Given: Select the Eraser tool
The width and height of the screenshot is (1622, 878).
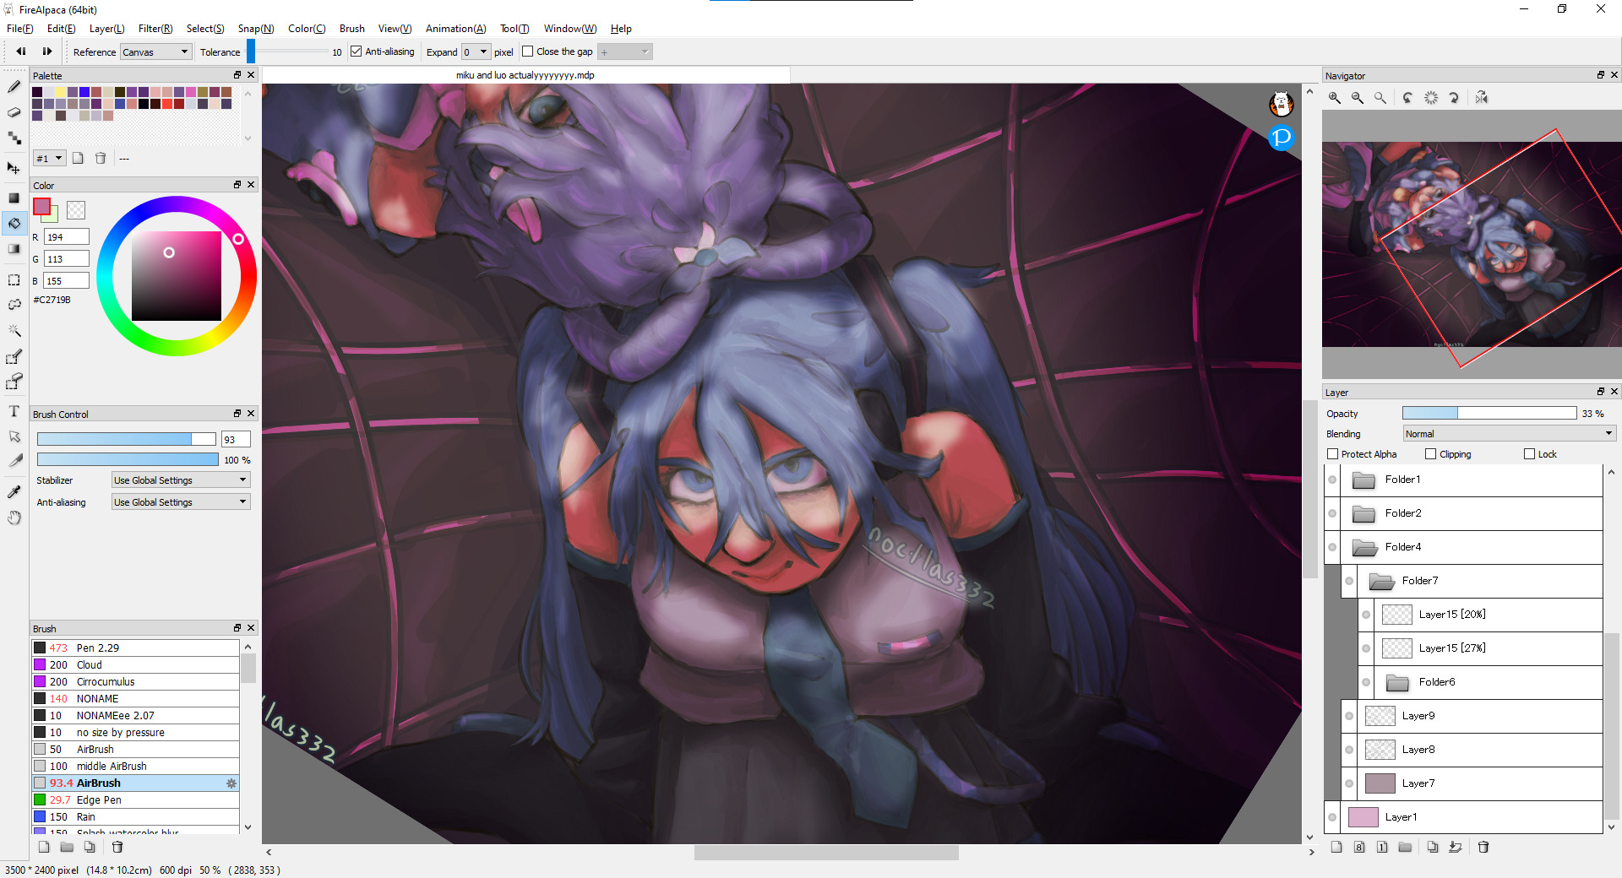Looking at the screenshot, I should coord(14,112).
